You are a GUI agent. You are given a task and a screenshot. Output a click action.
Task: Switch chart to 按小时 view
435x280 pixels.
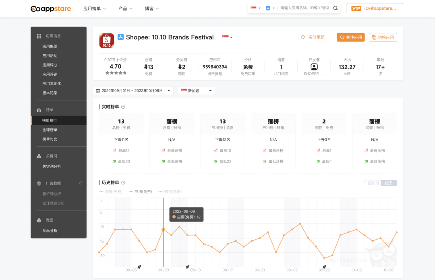pos(373,183)
